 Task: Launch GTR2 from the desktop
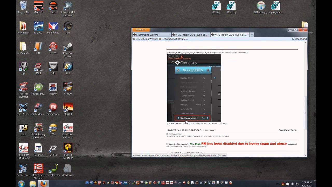click(38, 68)
